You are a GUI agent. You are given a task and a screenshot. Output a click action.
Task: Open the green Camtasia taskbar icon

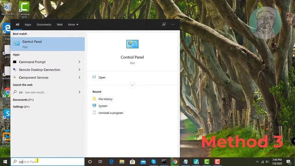207,162
